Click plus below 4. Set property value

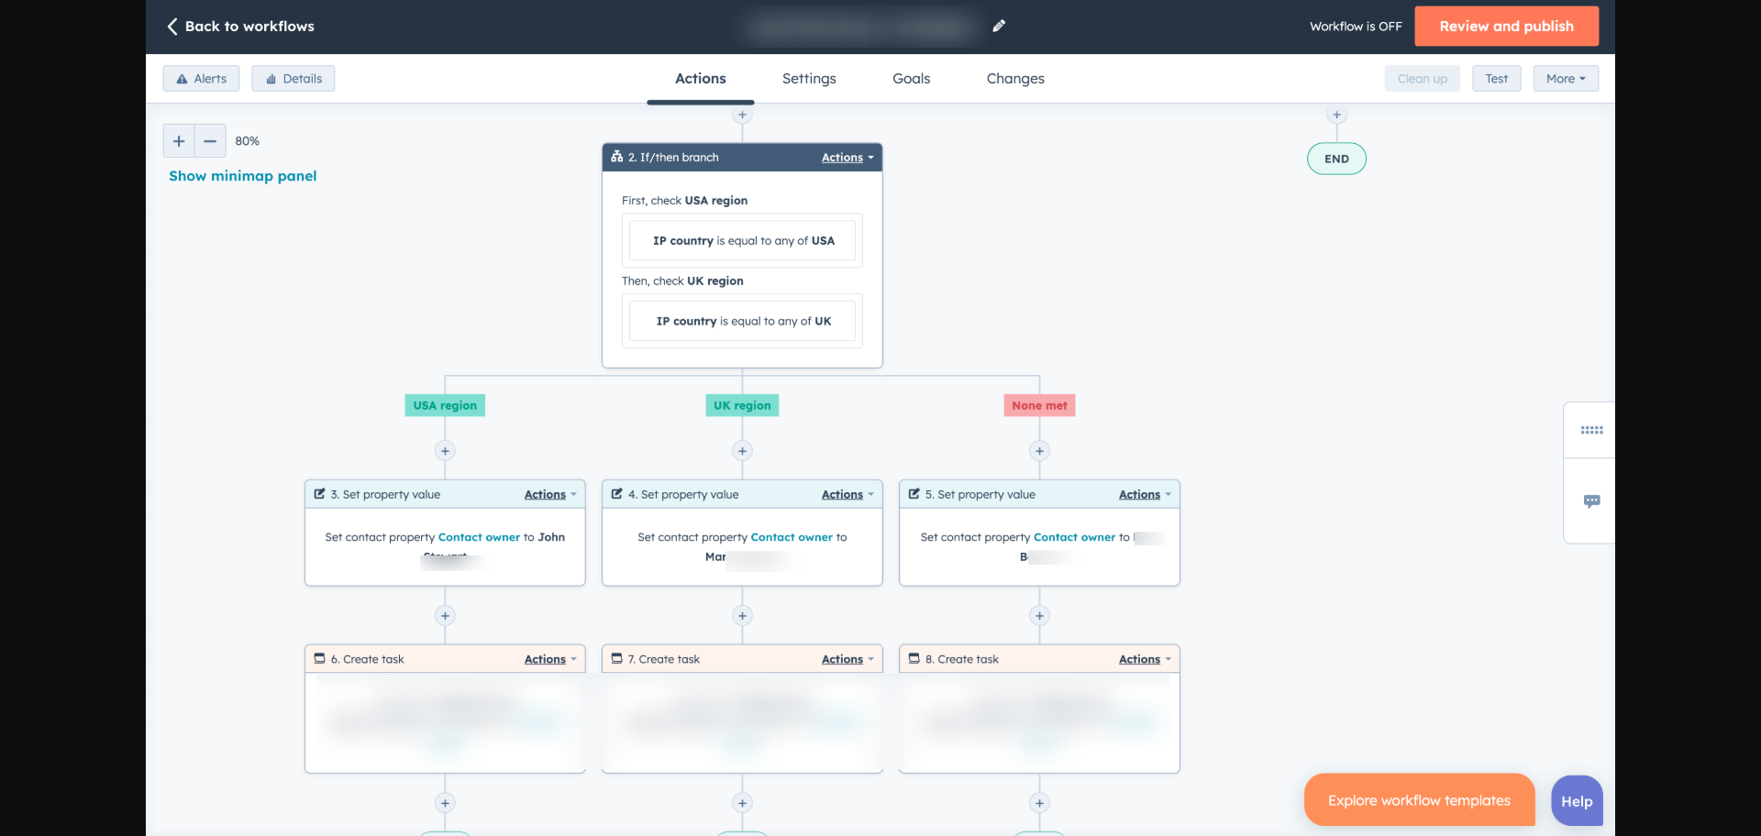pyautogui.click(x=742, y=616)
